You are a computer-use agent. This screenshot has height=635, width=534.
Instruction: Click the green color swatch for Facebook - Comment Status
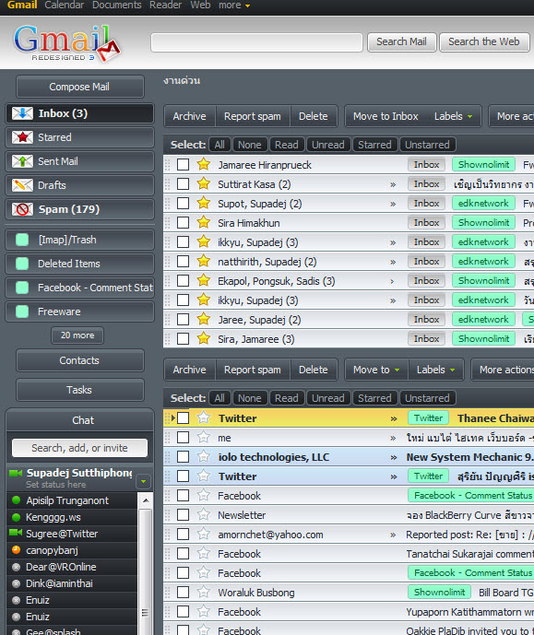point(22,288)
